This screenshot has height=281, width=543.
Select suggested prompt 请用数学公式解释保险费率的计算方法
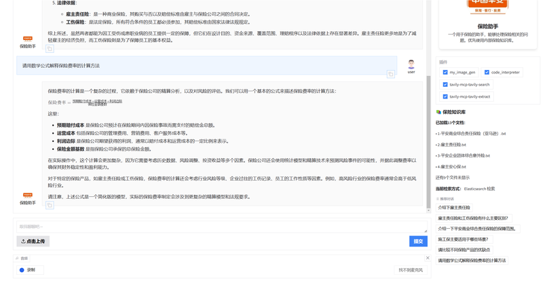point(472,260)
